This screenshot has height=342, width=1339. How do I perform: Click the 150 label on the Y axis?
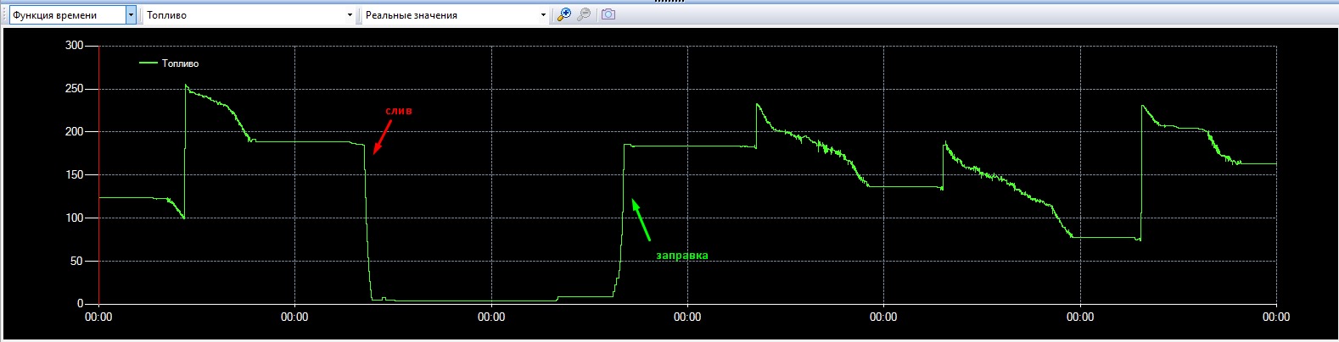(x=74, y=175)
